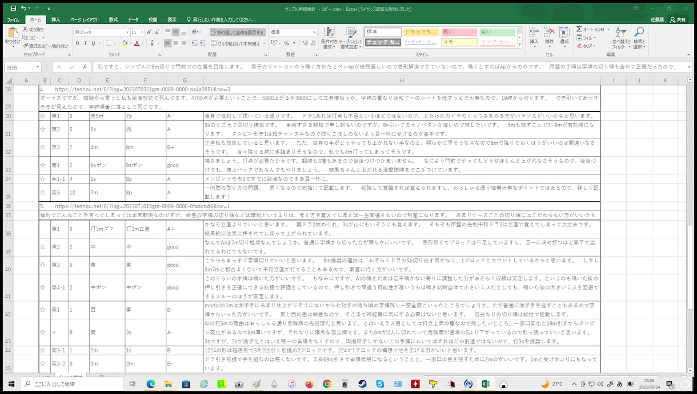Image resolution: width=697 pixels, height=394 pixels.
Task: Click the percent style button
Action: pos(286,43)
